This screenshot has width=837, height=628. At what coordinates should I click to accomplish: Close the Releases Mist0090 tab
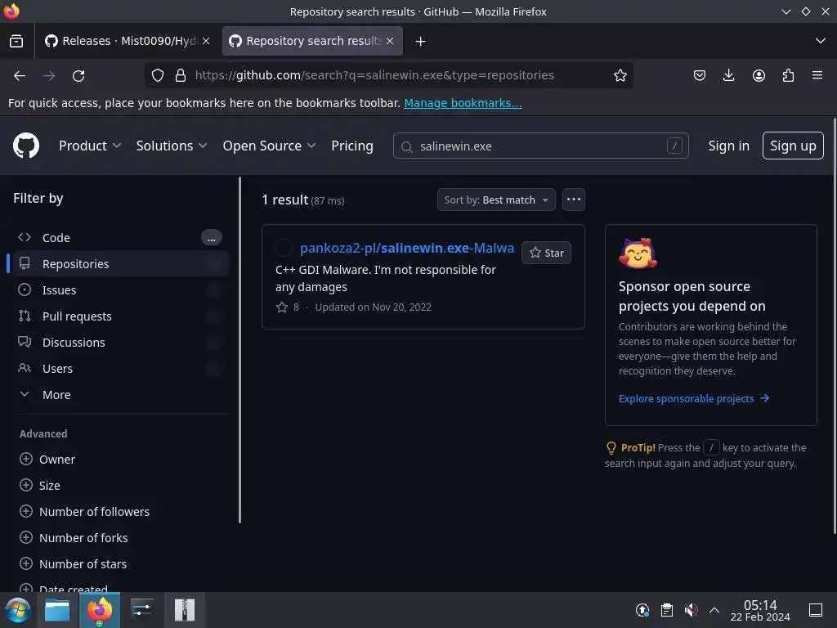point(206,41)
